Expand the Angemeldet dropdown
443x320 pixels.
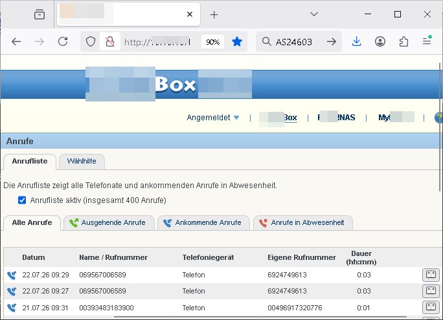tap(213, 117)
